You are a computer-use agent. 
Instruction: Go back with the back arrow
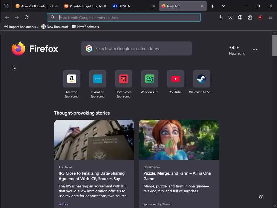pyautogui.click(x=7, y=17)
